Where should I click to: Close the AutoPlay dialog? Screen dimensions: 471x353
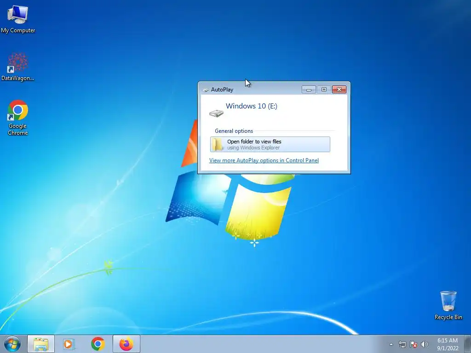pos(339,90)
